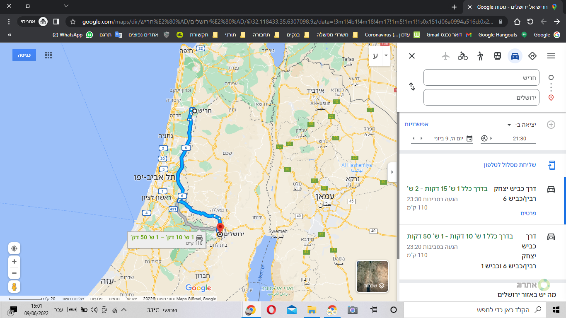566x318 pixels.
Task: Choose the cycling travel mode
Action: (463, 56)
